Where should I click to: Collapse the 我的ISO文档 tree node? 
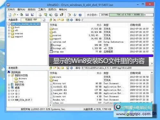pos(9,76)
